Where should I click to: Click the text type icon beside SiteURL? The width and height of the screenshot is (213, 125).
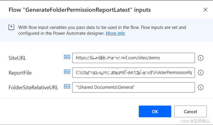point(67,57)
